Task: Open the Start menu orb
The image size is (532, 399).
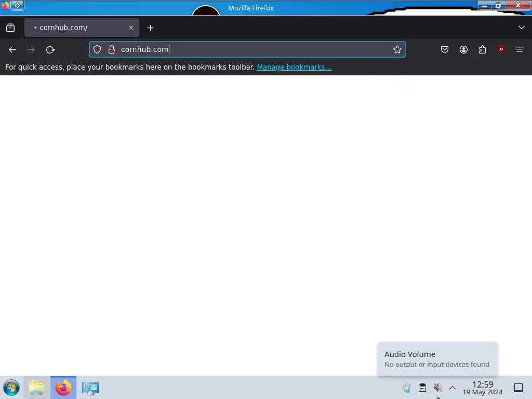Action: click(x=11, y=388)
